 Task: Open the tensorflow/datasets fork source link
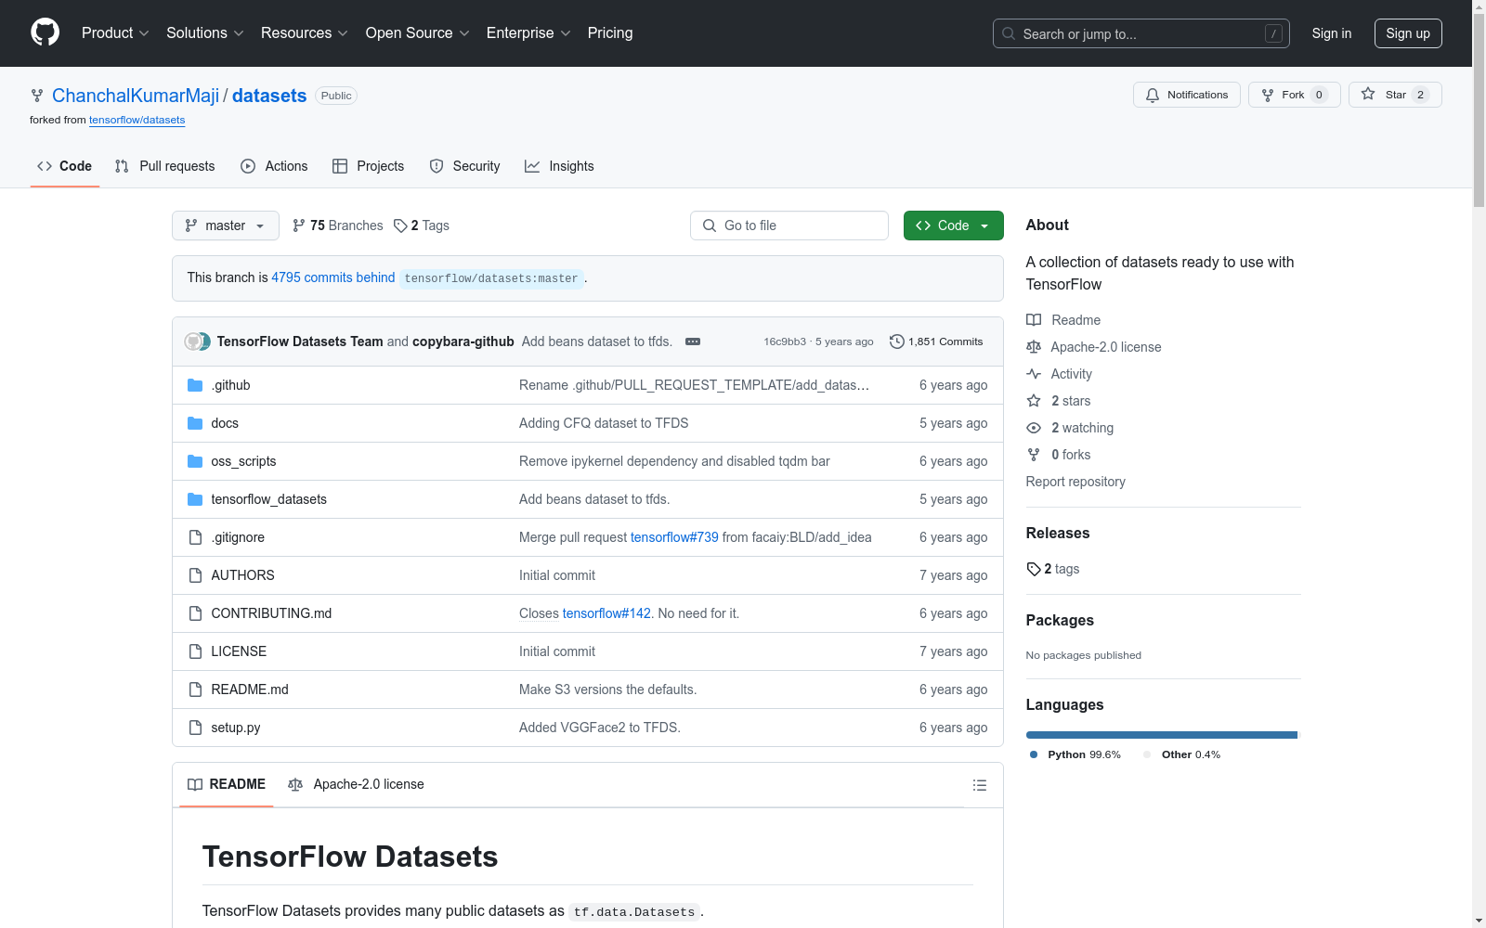[137, 121]
